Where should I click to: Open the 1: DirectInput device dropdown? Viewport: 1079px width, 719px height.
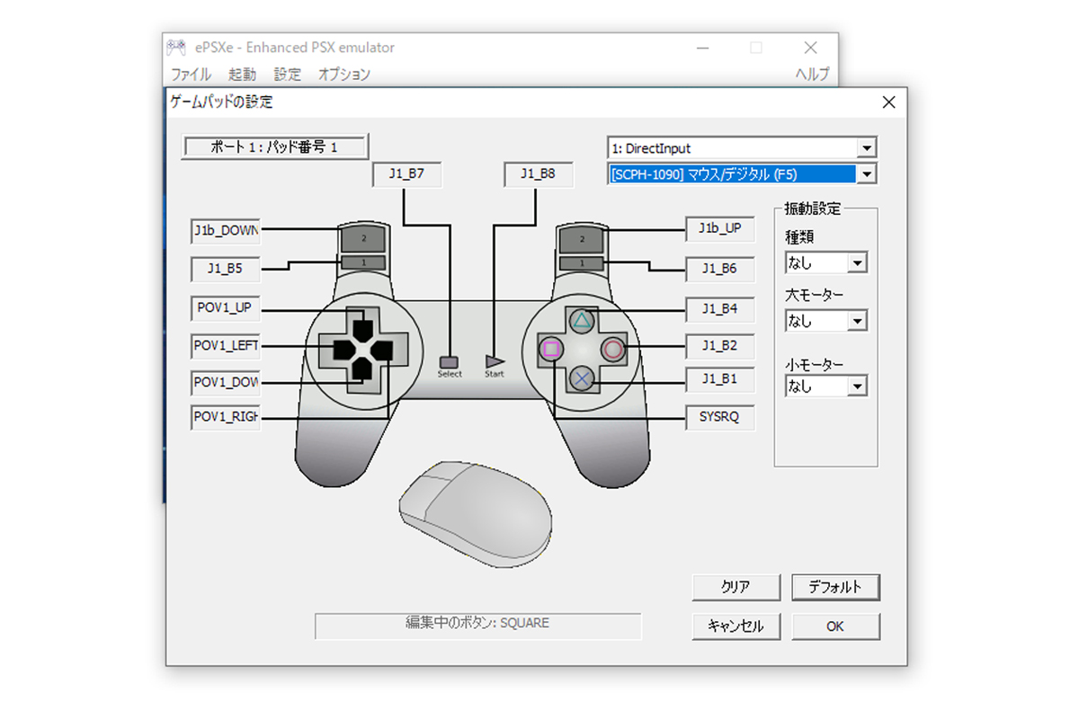coord(867,148)
